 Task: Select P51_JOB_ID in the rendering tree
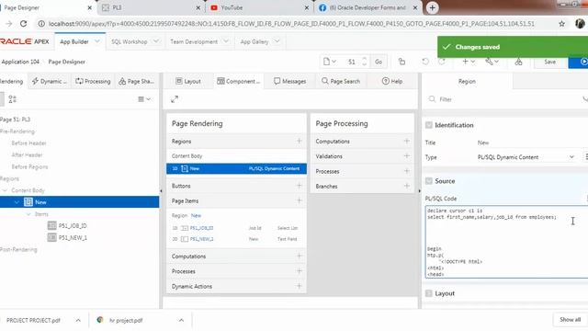73,225
